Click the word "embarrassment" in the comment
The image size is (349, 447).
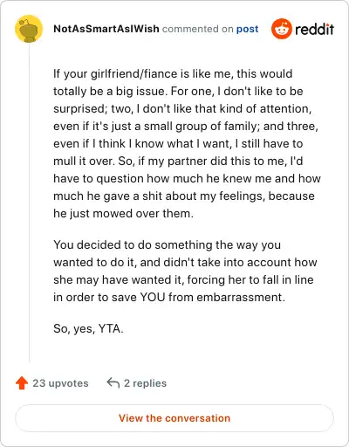(239, 298)
